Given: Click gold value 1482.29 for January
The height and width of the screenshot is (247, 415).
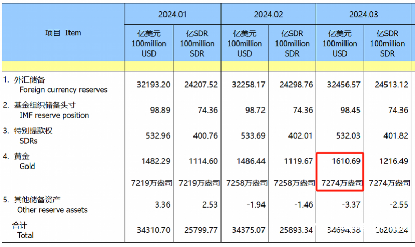Looking at the screenshot, I should [x=156, y=161].
